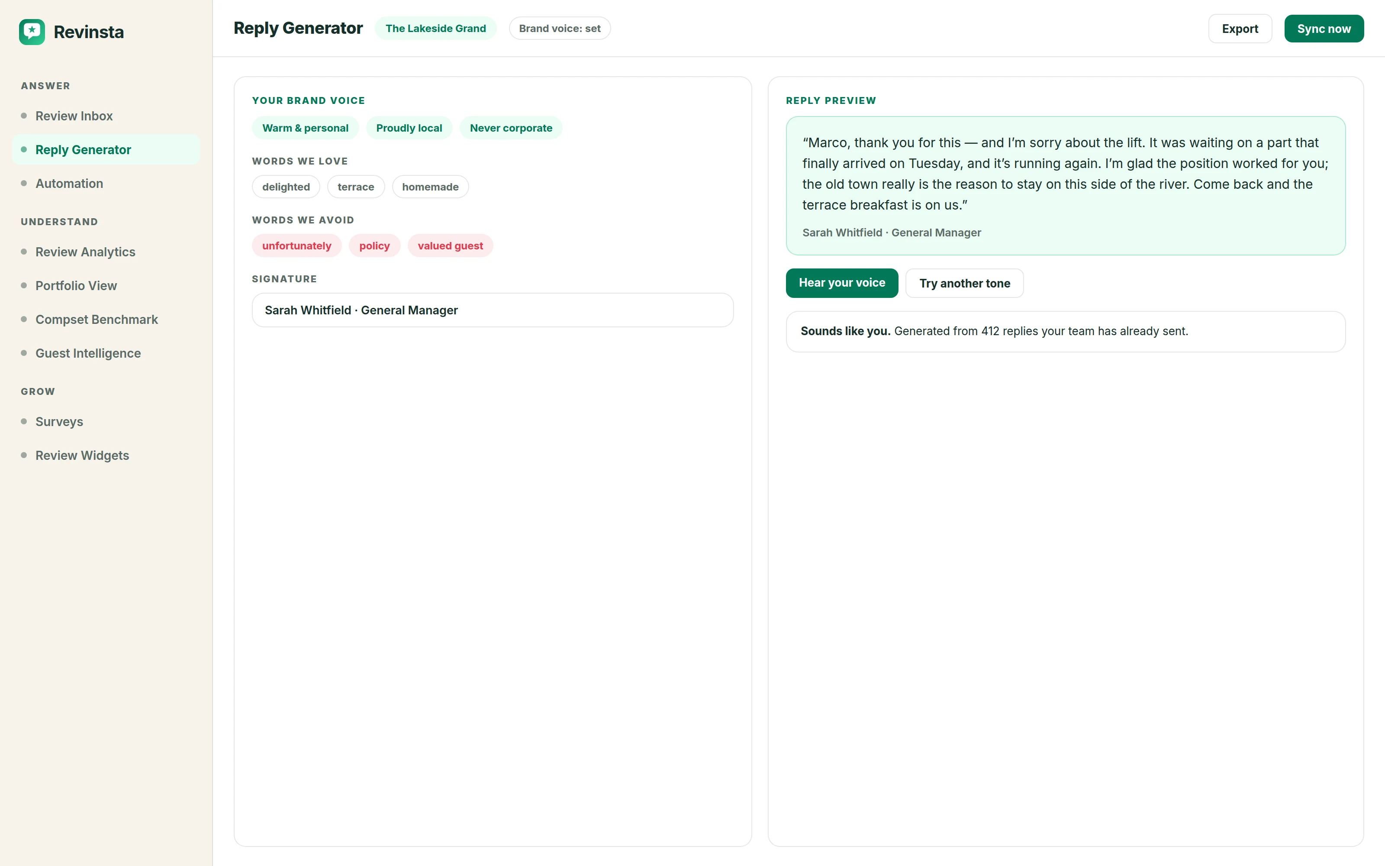Click The Lakeside Grand property chip
The height and width of the screenshot is (866, 1385).
pos(435,28)
